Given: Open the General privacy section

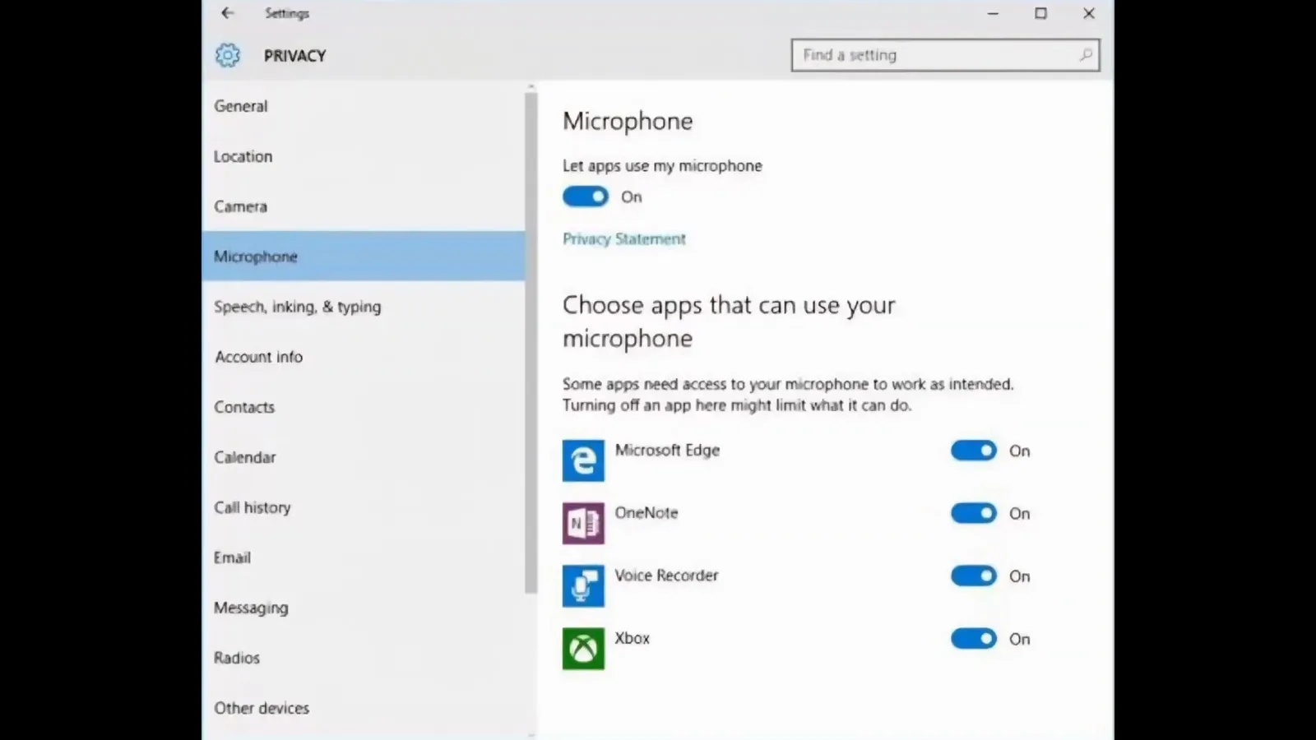Looking at the screenshot, I should [x=364, y=106].
